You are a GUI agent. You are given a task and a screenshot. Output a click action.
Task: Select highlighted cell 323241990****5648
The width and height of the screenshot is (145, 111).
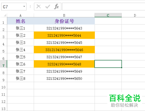(64, 64)
